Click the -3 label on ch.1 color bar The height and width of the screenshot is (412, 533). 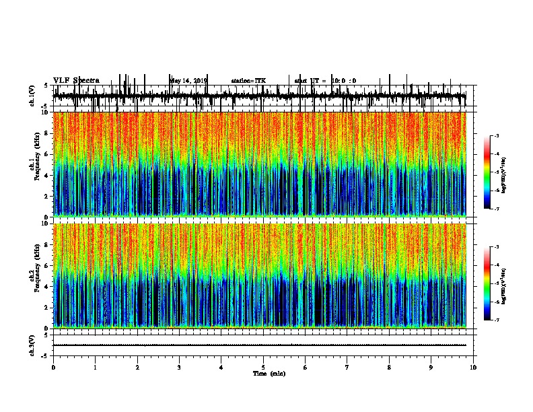(497, 135)
